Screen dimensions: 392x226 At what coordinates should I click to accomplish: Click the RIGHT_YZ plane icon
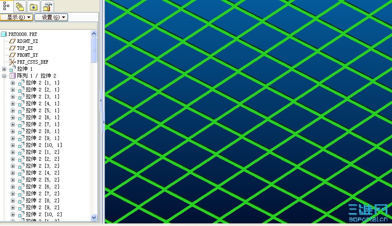[x=12, y=41]
